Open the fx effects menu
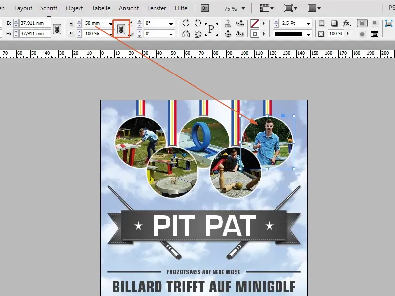Screen dimensions: 395x296 pyautogui.click(x=347, y=23)
